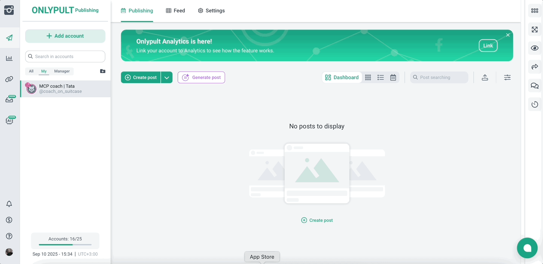Select the Manager accounts filter
This screenshot has width=543, height=264.
(62, 71)
